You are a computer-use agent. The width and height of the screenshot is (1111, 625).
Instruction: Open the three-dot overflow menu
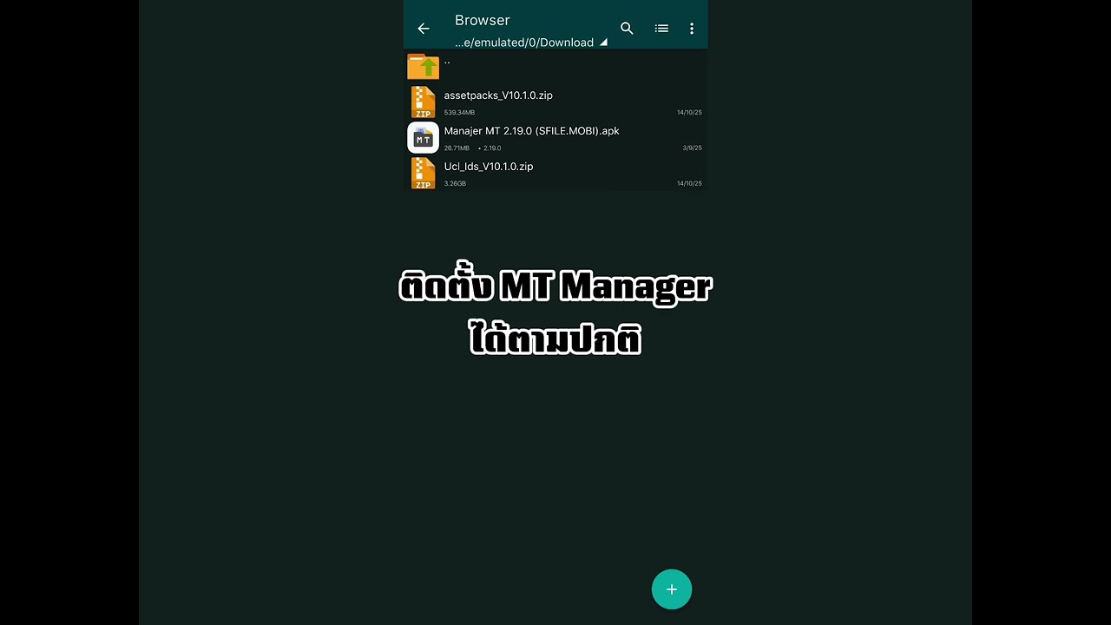692,29
